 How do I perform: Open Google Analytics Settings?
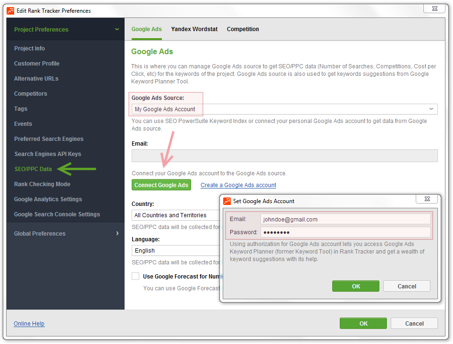click(48, 199)
